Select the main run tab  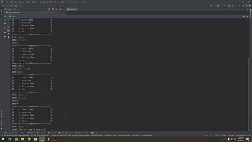[13, 17]
